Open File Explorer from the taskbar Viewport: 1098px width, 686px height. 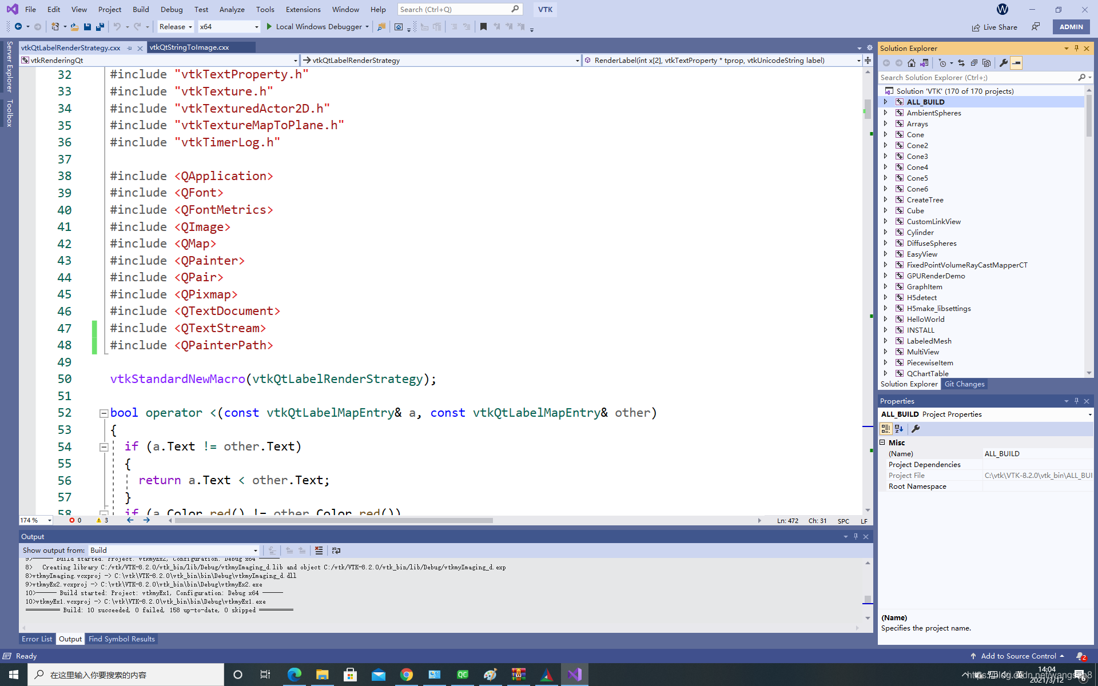(x=322, y=675)
